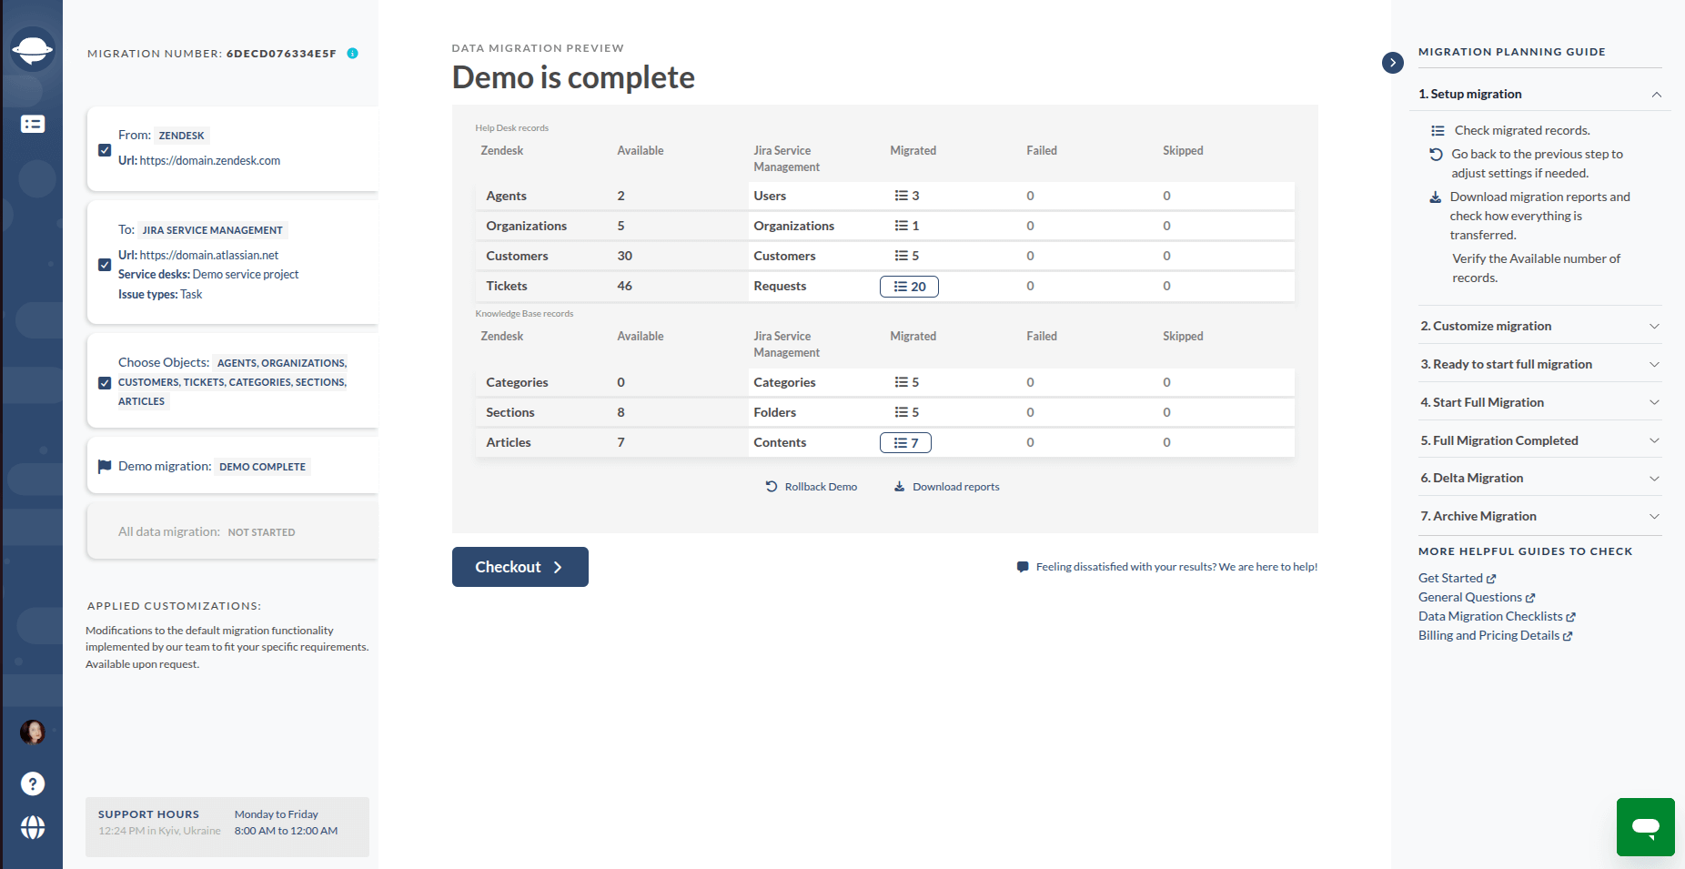Uncheck the Jira Service Management checkbox
Screen dimensions: 1685x869
click(x=105, y=265)
